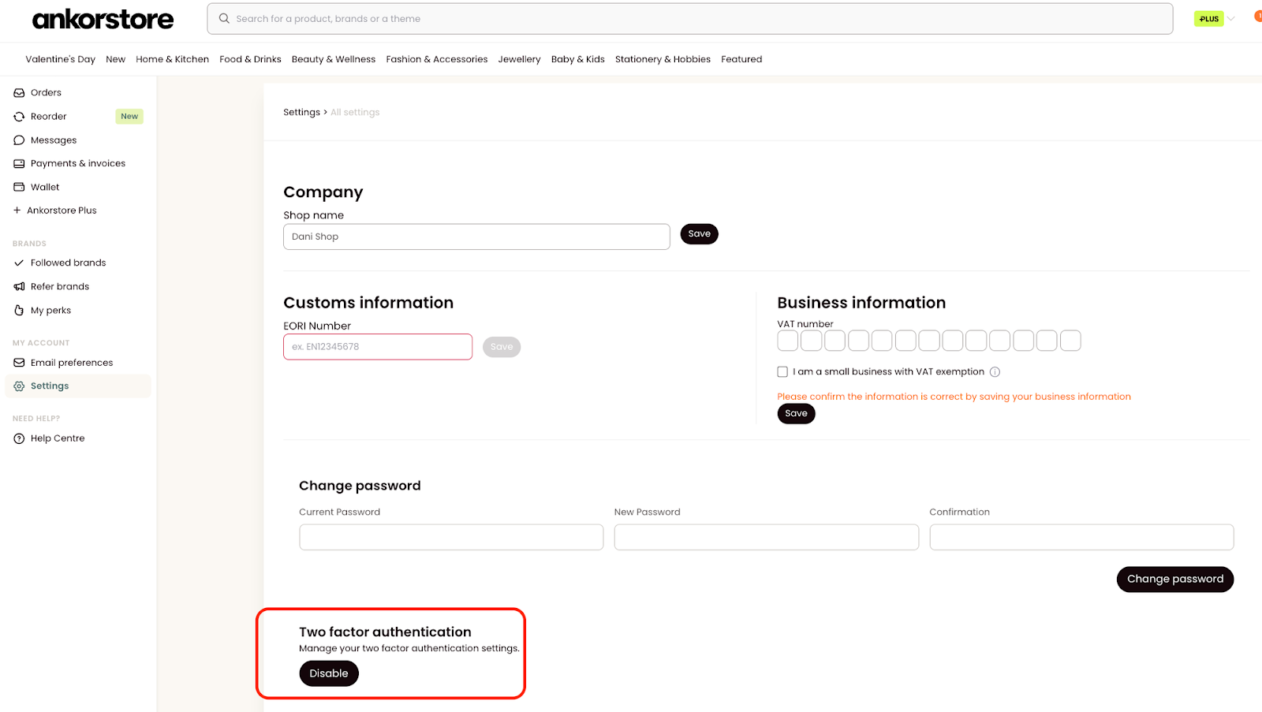Disable two factor authentication
The height and width of the screenshot is (712, 1262).
[x=329, y=673]
